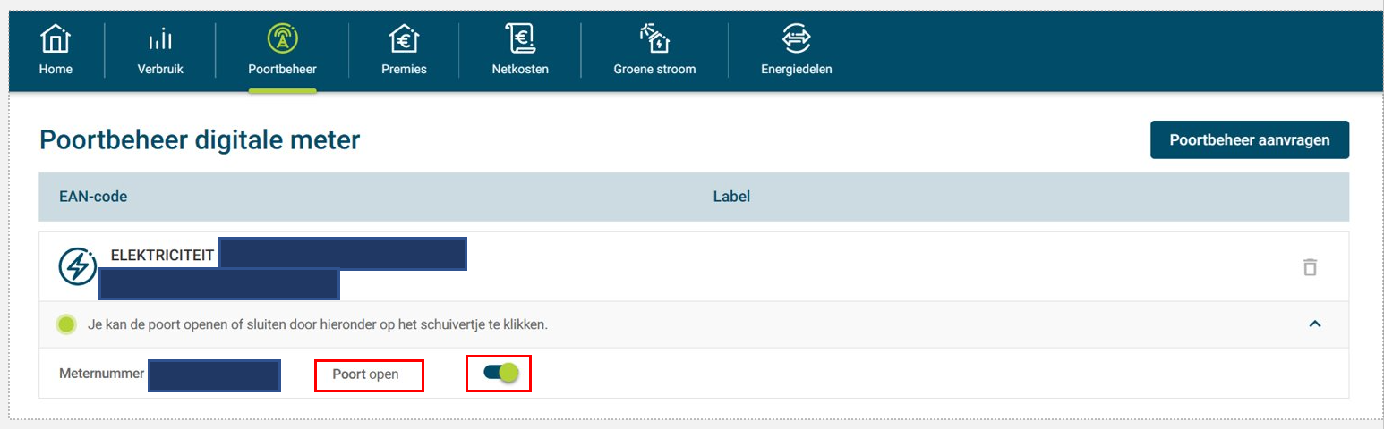Delete the electricity meter with the trash icon

pyautogui.click(x=1310, y=267)
